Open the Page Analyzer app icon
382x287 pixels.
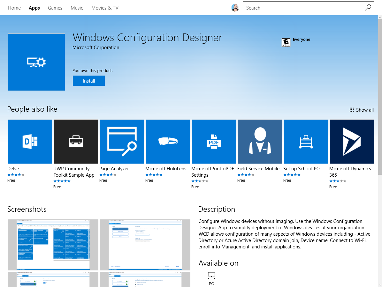coord(122,142)
